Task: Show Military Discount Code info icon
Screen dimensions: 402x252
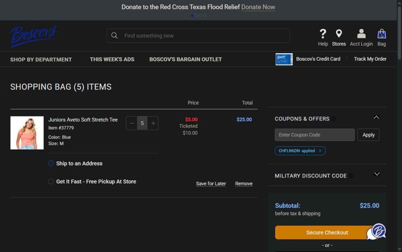Action: 350,176
